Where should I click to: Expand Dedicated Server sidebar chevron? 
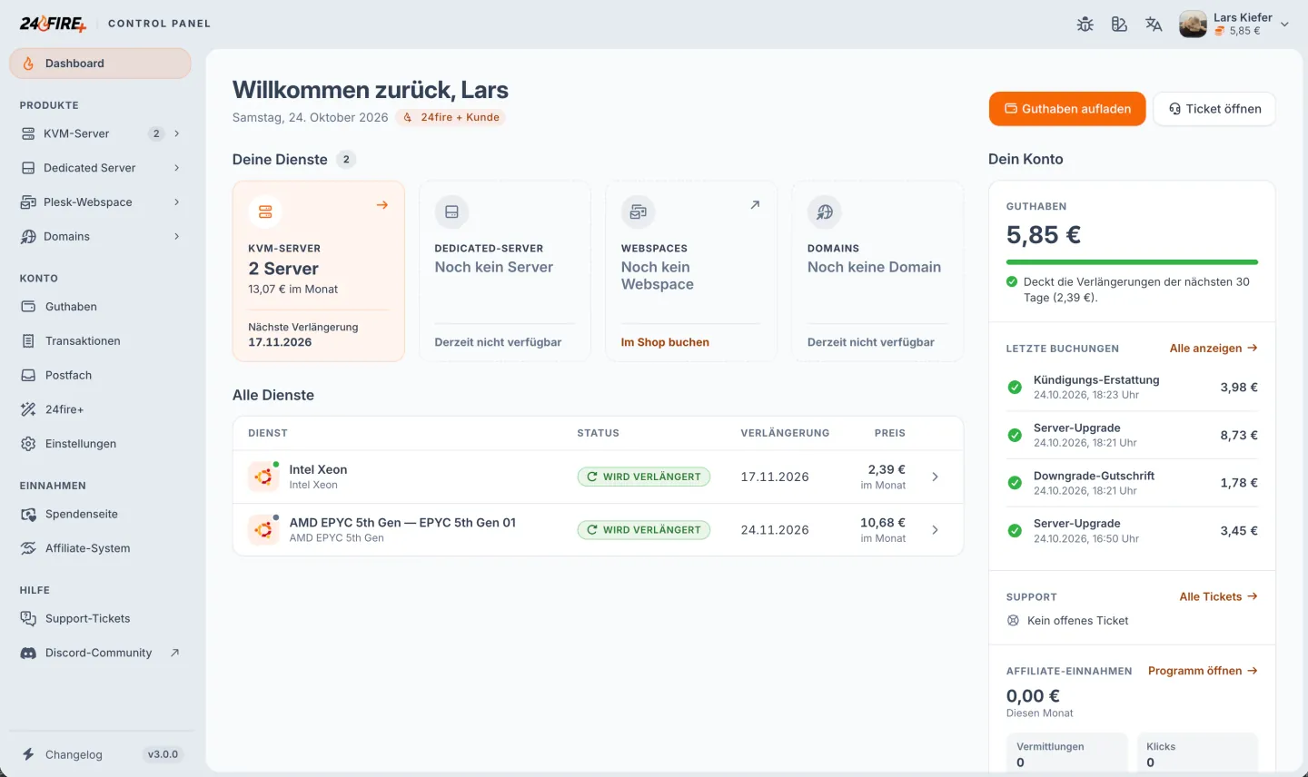tap(176, 168)
